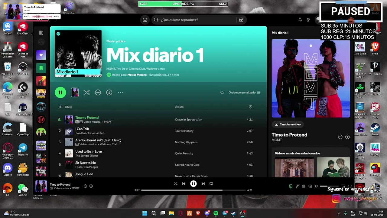
Task: Open the lyrics microphone icon
Action: click(x=297, y=186)
